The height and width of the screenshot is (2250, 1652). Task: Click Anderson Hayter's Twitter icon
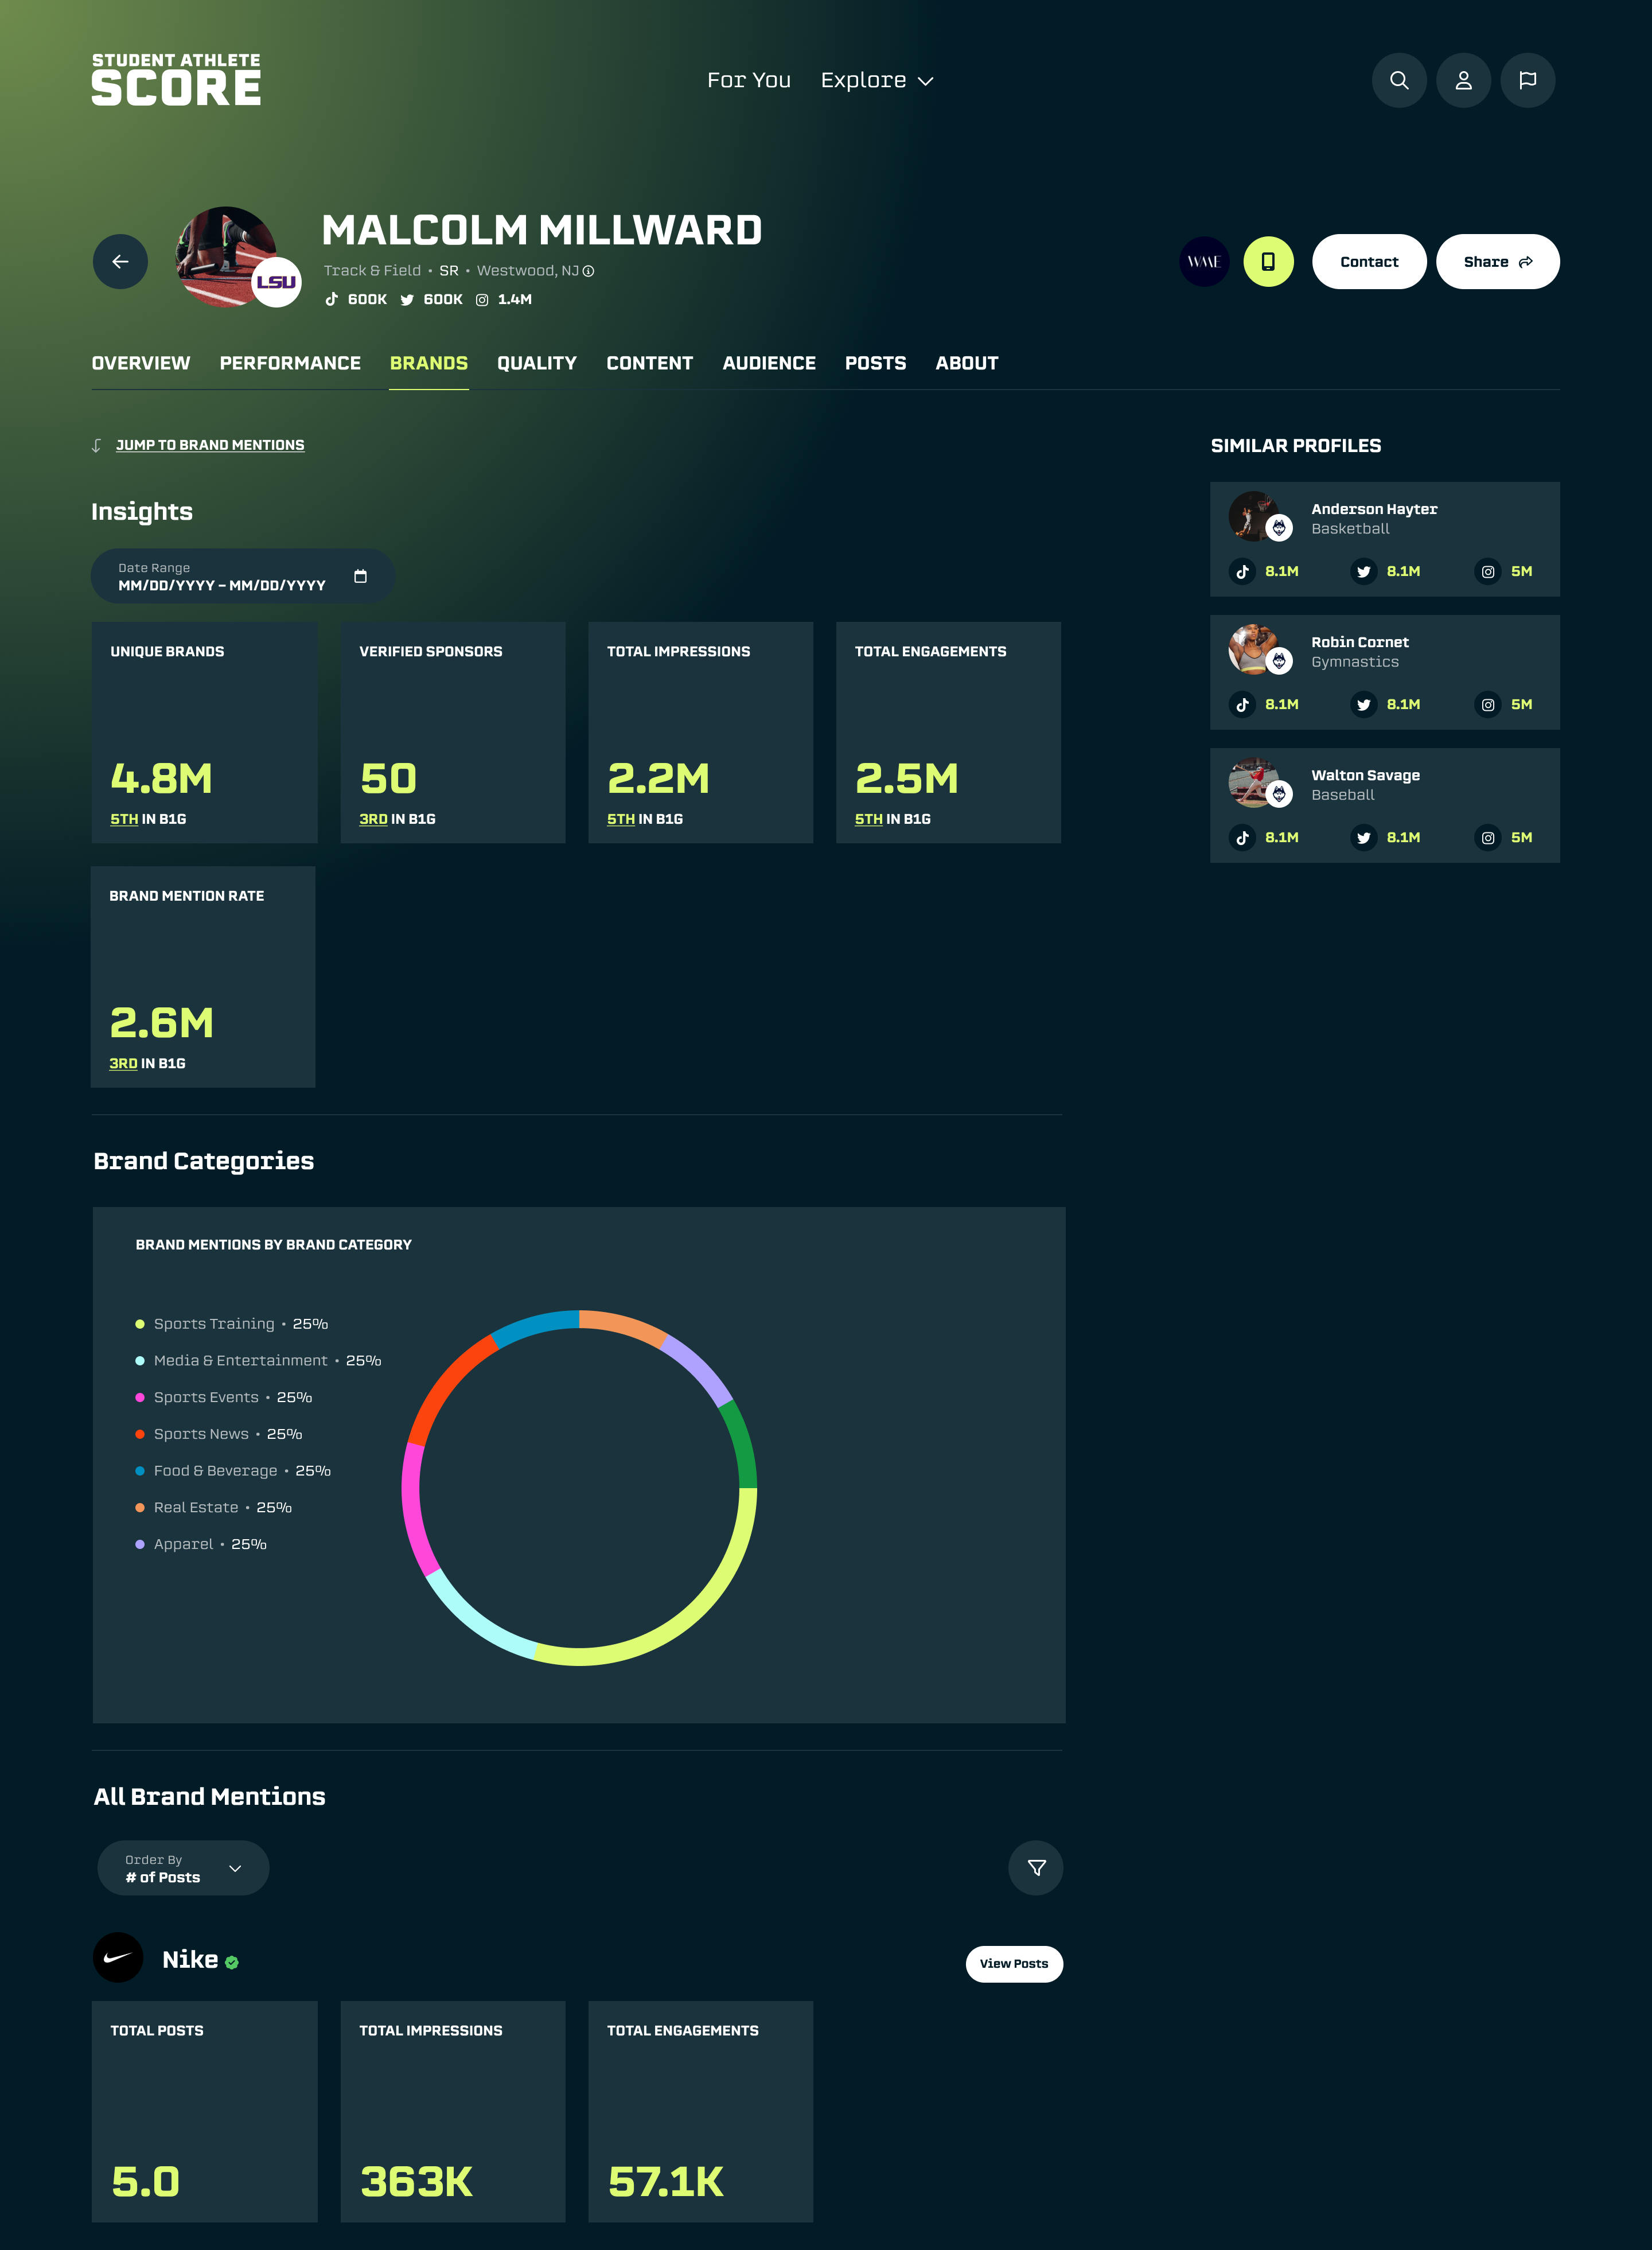point(1364,571)
